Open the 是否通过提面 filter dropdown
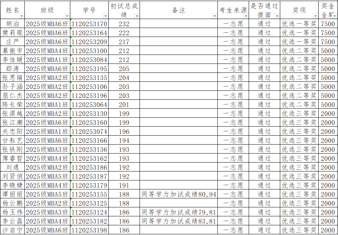Image resolution: width=338 pixels, height=235 pixels. pos(277,16)
